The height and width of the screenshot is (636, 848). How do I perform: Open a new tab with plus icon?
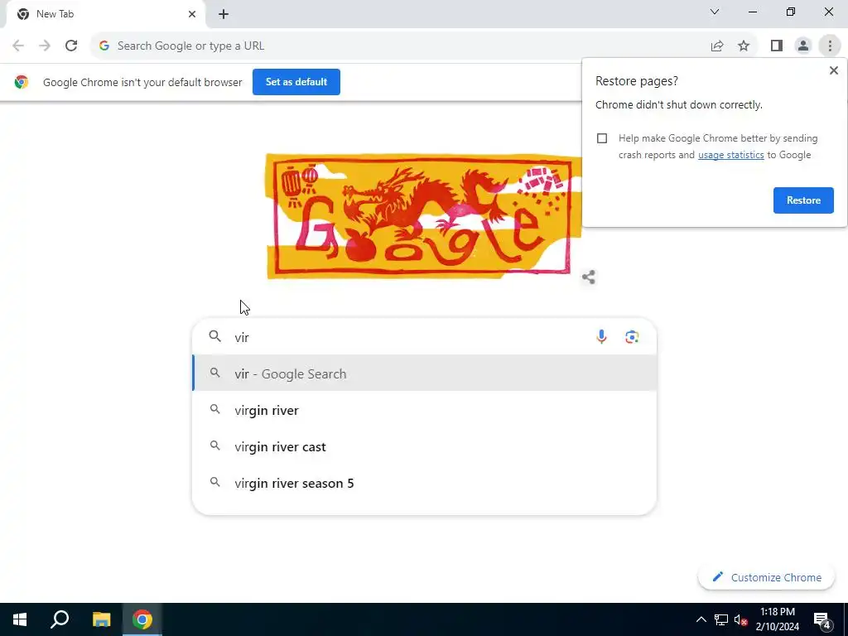click(224, 14)
